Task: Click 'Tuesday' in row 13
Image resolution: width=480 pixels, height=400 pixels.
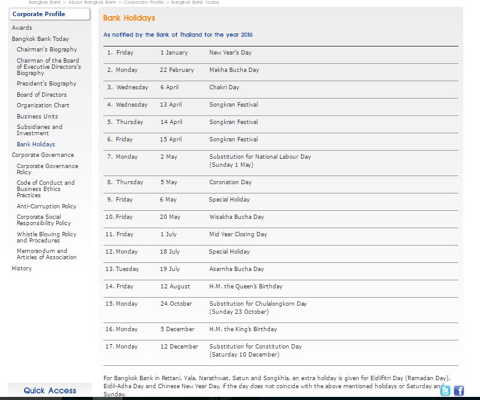Action: (128, 269)
